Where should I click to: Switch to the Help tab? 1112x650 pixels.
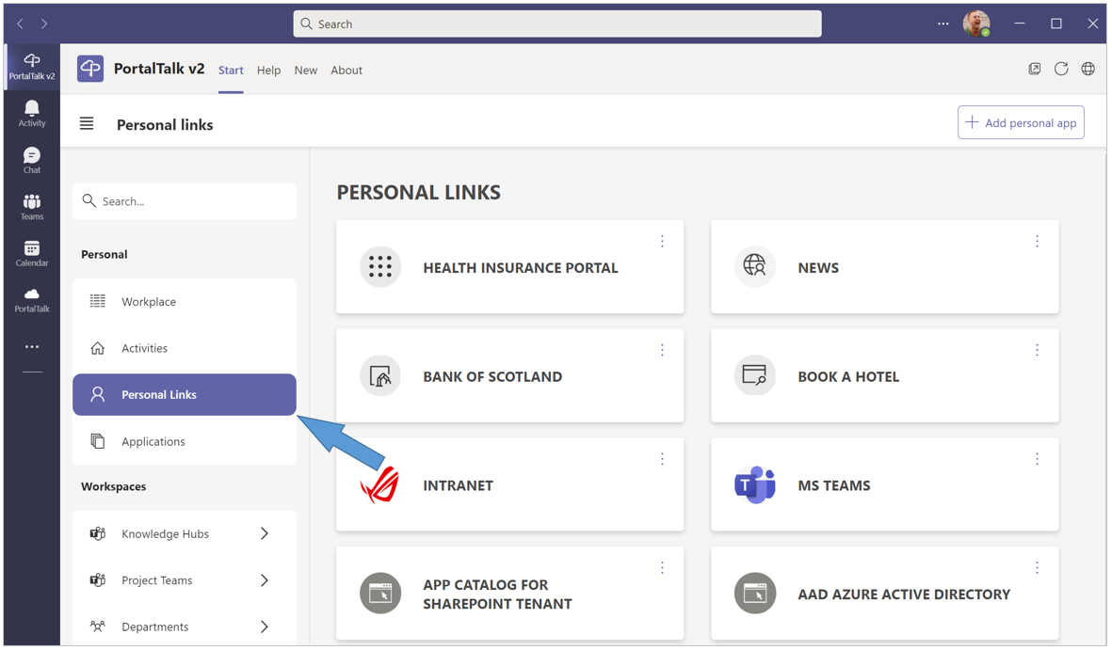pyautogui.click(x=268, y=71)
